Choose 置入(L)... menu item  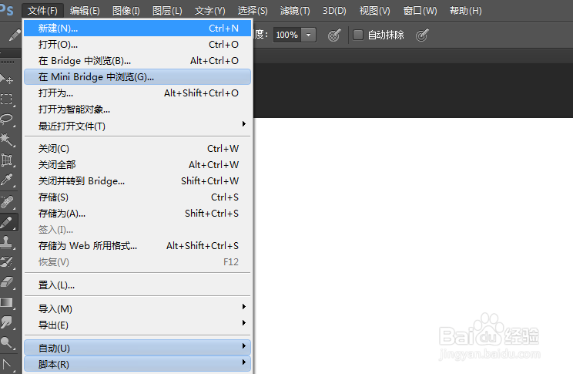[137, 285]
